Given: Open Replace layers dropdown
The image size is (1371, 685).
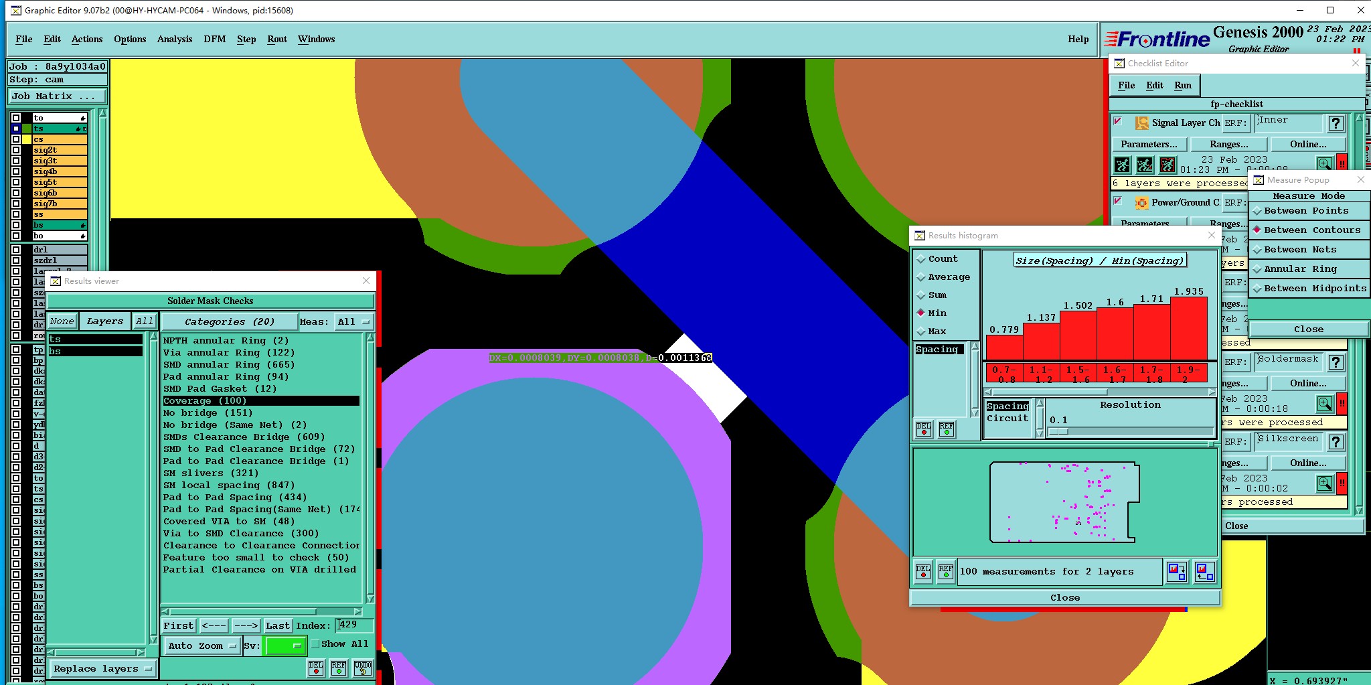Looking at the screenshot, I should click(x=102, y=669).
